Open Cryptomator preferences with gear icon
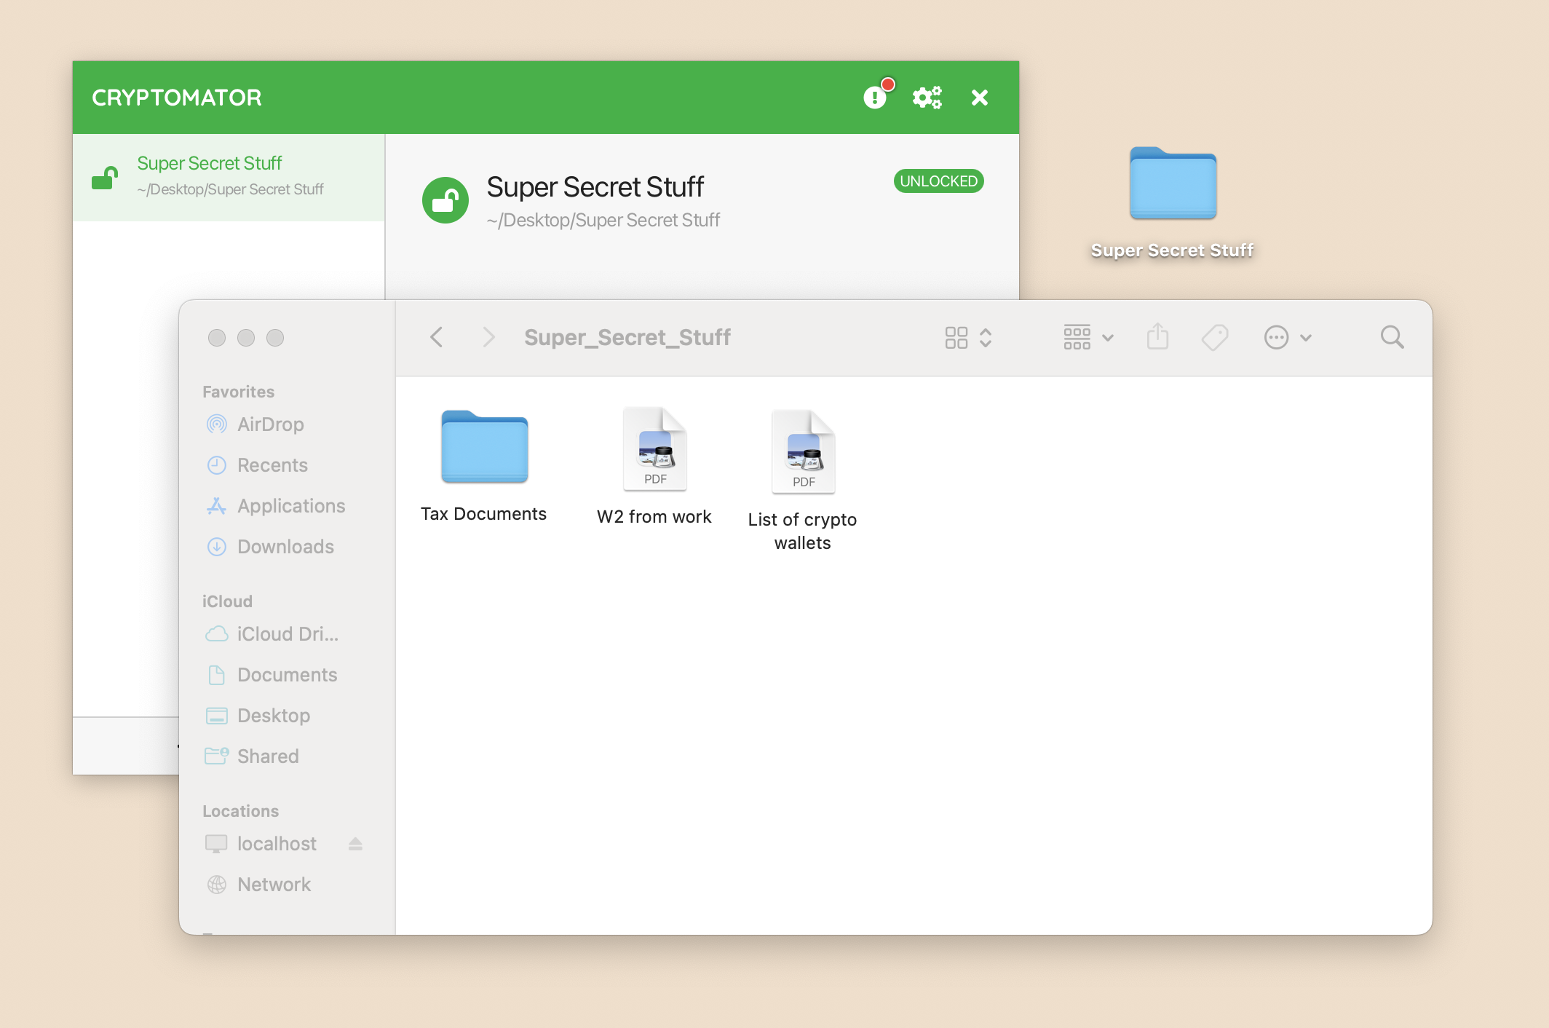Viewport: 1549px width, 1028px height. click(x=927, y=98)
